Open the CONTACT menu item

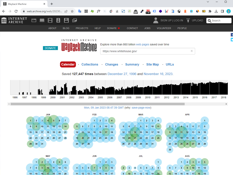(132, 28)
